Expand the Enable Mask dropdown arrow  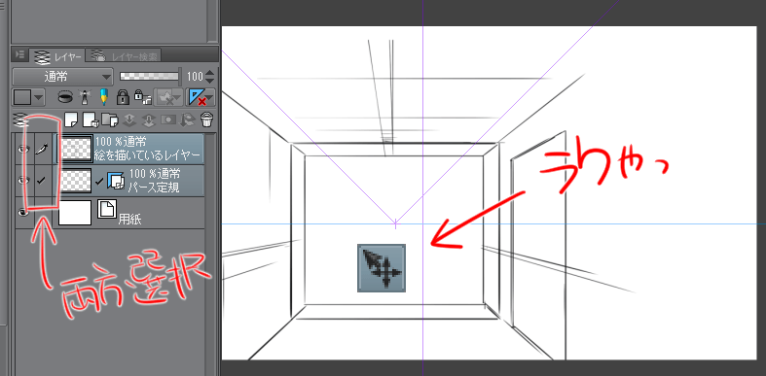[177, 97]
